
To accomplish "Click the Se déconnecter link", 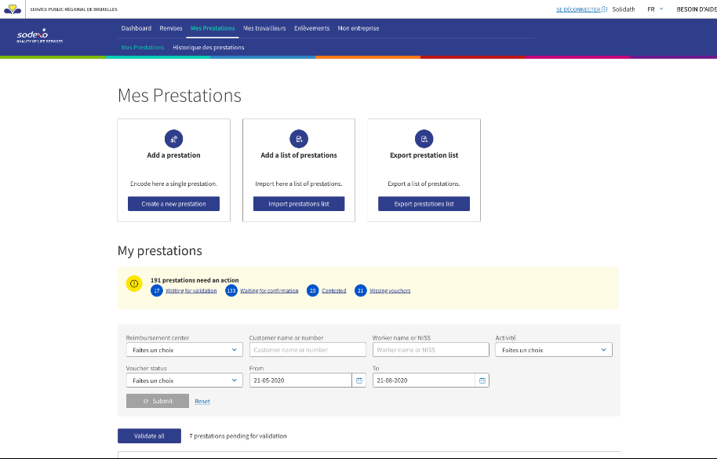I will click(578, 9).
